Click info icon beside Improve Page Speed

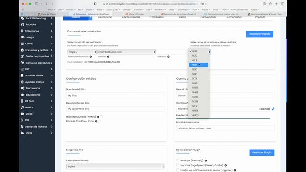(225, 165)
